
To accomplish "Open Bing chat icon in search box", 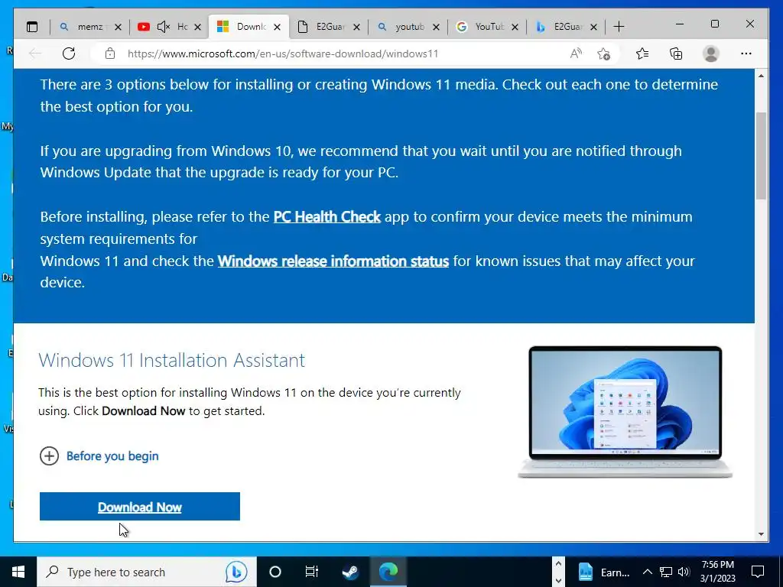I will (x=236, y=572).
